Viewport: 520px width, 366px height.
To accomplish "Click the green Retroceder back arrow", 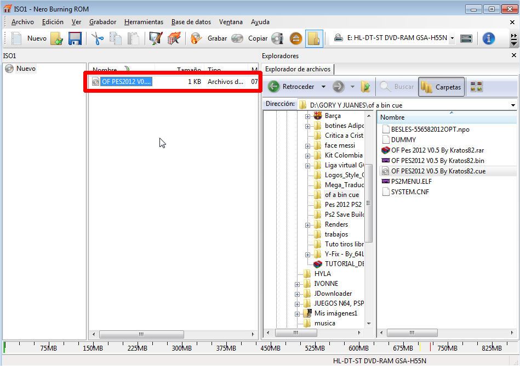I will click(273, 87).
